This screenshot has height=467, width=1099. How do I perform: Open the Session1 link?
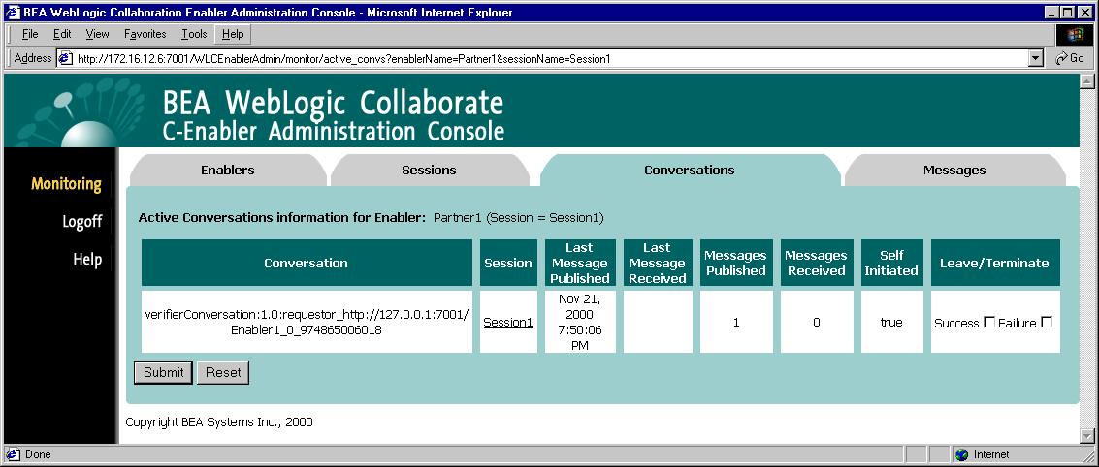pos(508,323)
